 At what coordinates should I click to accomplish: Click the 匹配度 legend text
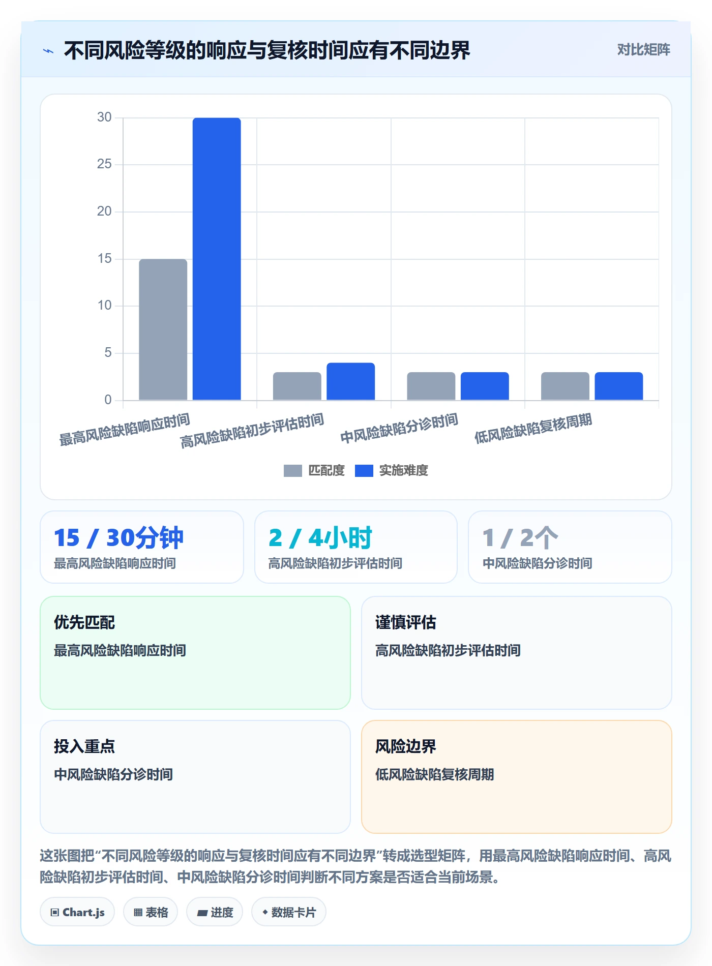click(x=327, y=471)
